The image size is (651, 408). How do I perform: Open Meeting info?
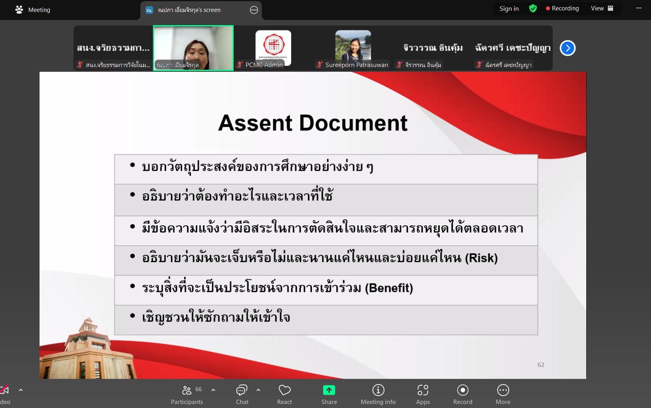pos(378,394)
